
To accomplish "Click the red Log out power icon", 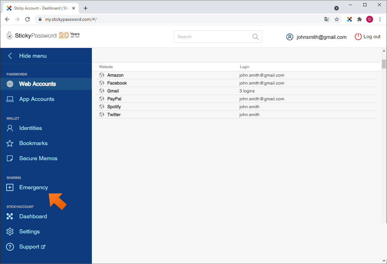I will [358, 37].
